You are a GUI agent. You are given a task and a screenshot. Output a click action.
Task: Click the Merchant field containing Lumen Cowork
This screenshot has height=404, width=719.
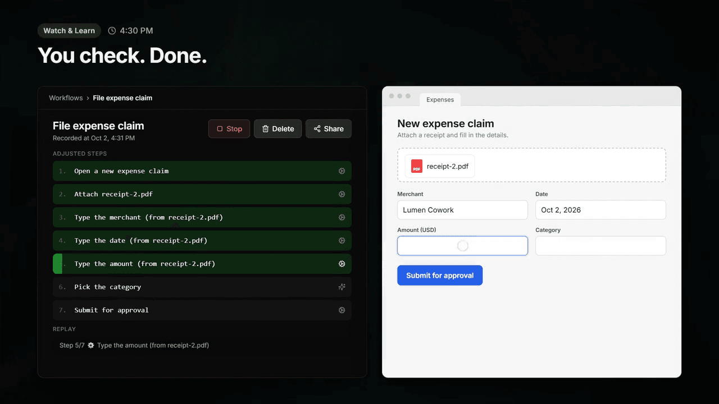pyautogui.click(x=462, y=210)
